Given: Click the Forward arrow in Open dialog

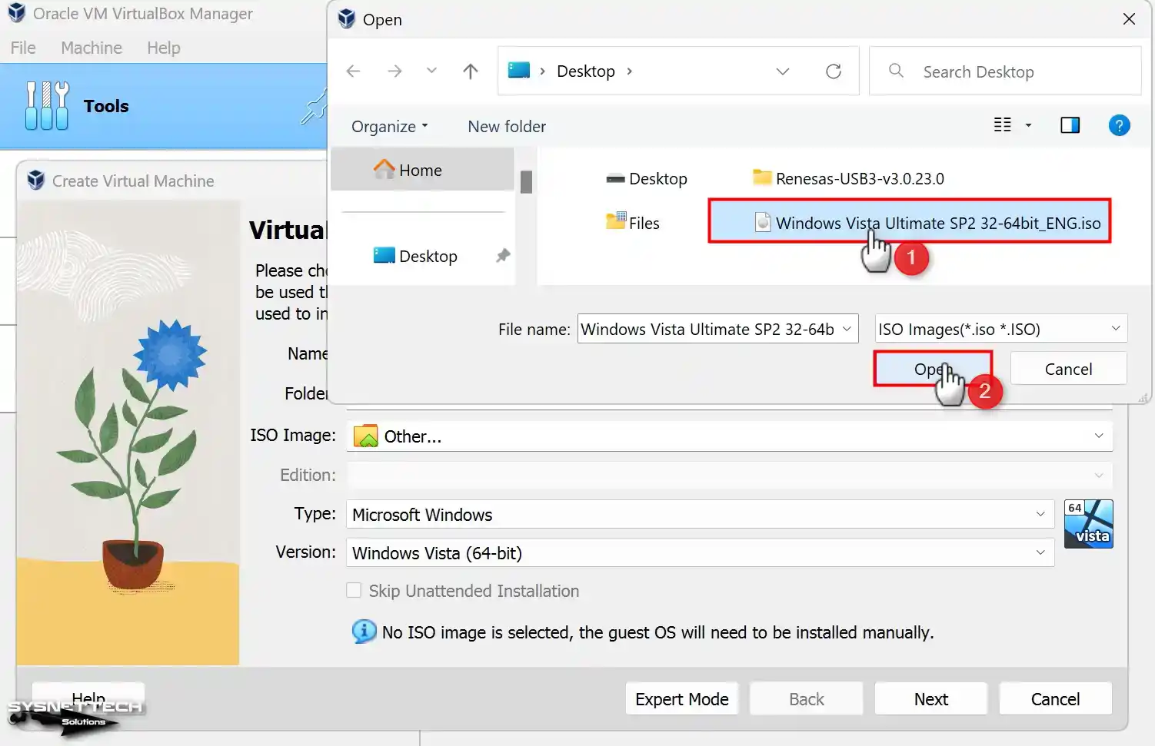Looking at the screenshot, I should coord(394,71).
